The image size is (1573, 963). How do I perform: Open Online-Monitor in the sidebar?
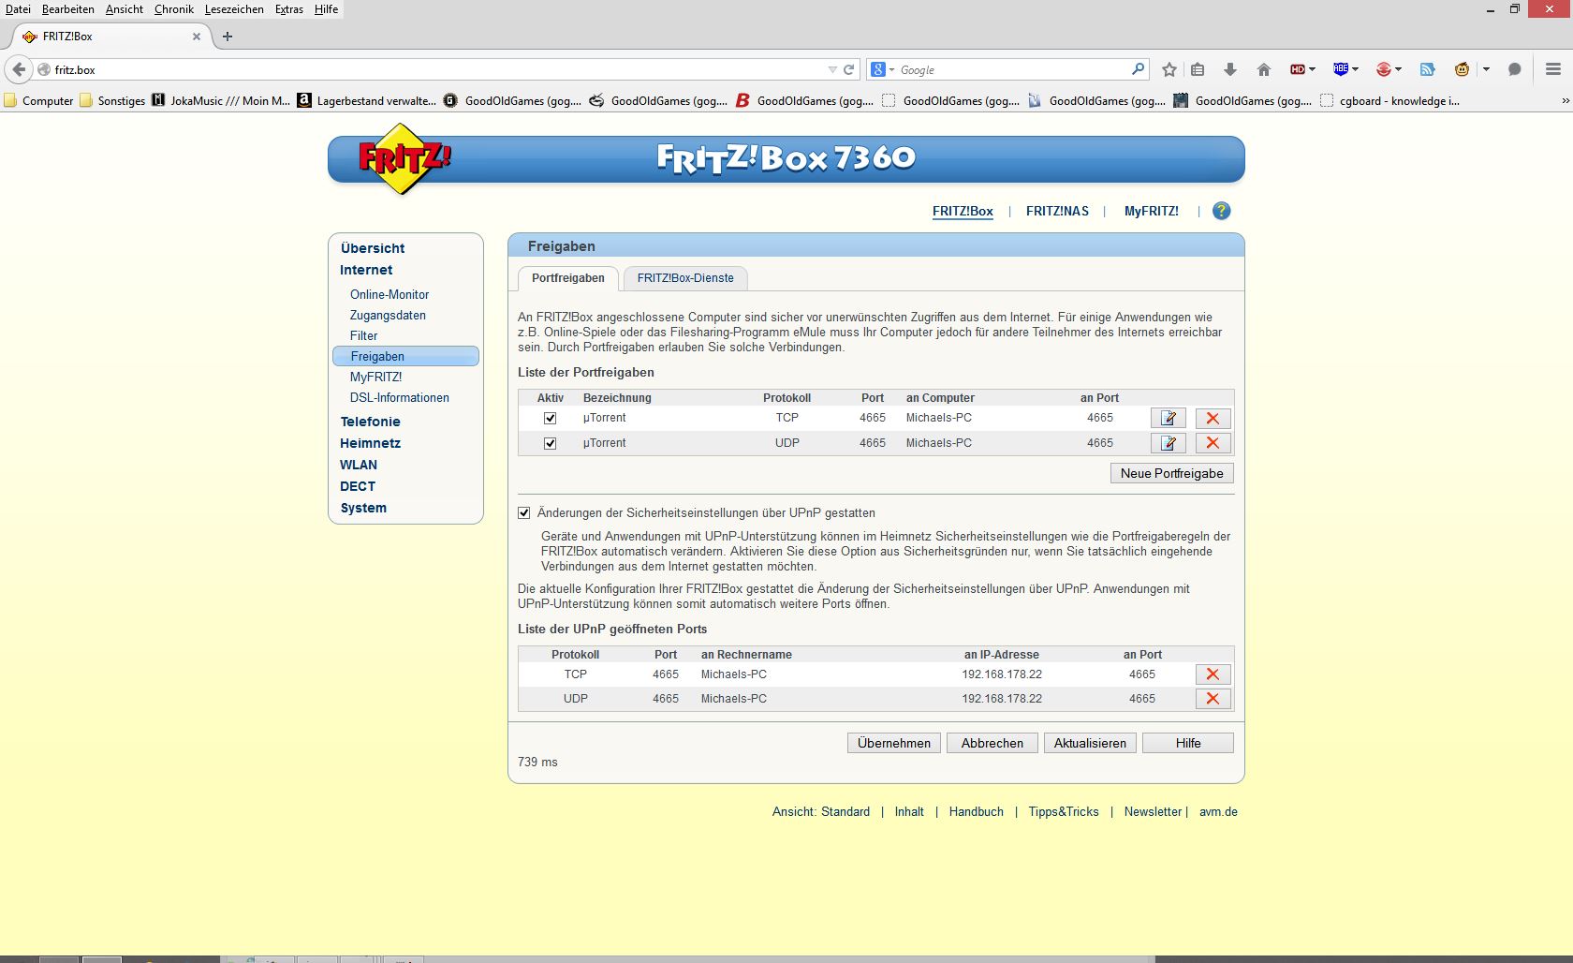click(x=390, y=294)
